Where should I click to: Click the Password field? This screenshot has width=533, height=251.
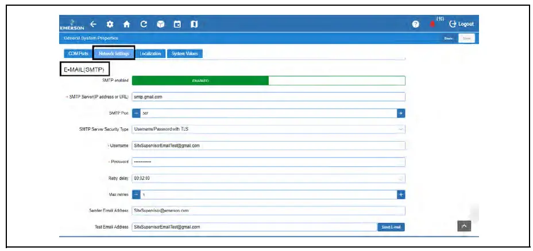269,162
